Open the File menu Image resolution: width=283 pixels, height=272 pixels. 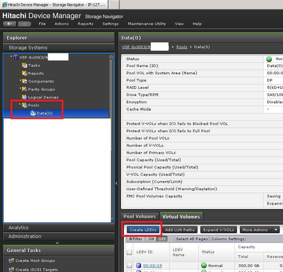tap(42, 24)
